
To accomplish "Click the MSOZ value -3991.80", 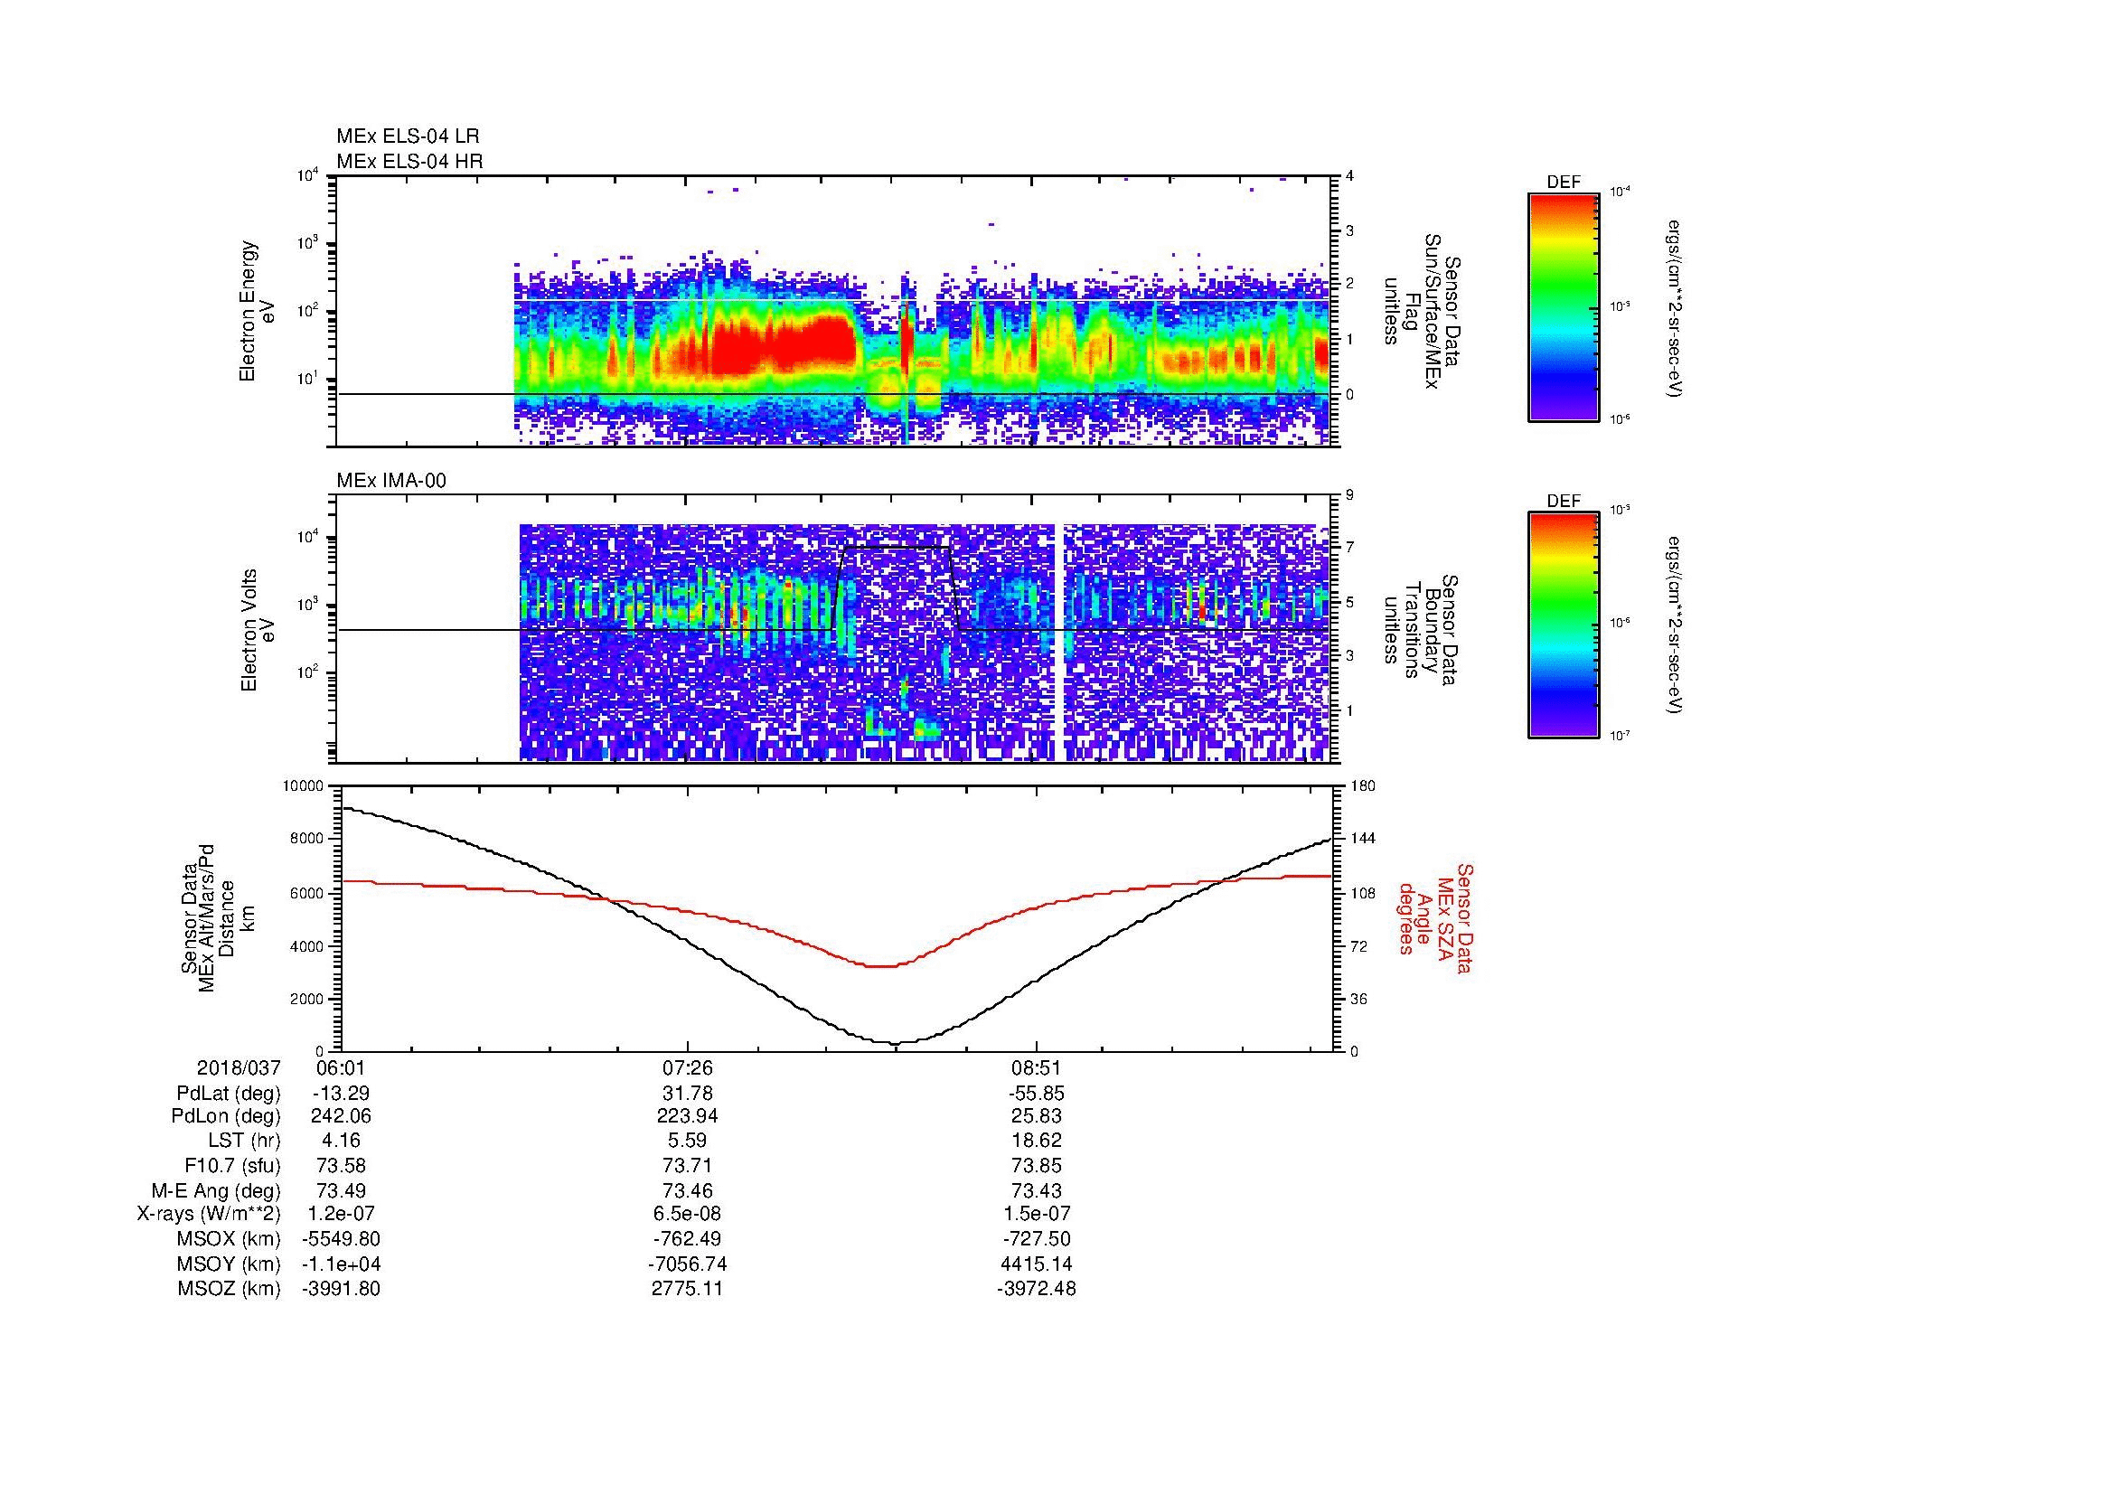I will tap(341, 1289).
